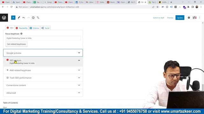Click the Preview link
This screenshot has width=204, height=114.
(170, 18)
